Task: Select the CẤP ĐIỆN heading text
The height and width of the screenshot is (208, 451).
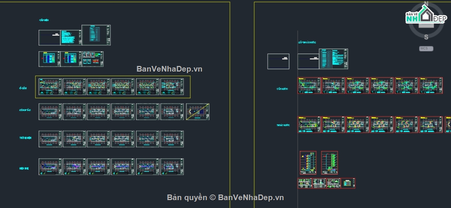Action: 44,20
